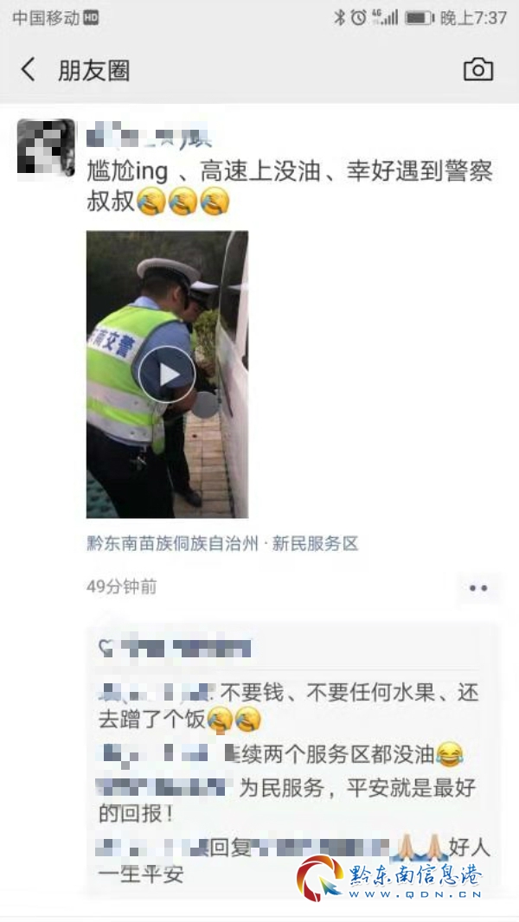Select comment 不要钱、不要任何水果
This screenshot has width=519, height=922.
click(289, 706)
